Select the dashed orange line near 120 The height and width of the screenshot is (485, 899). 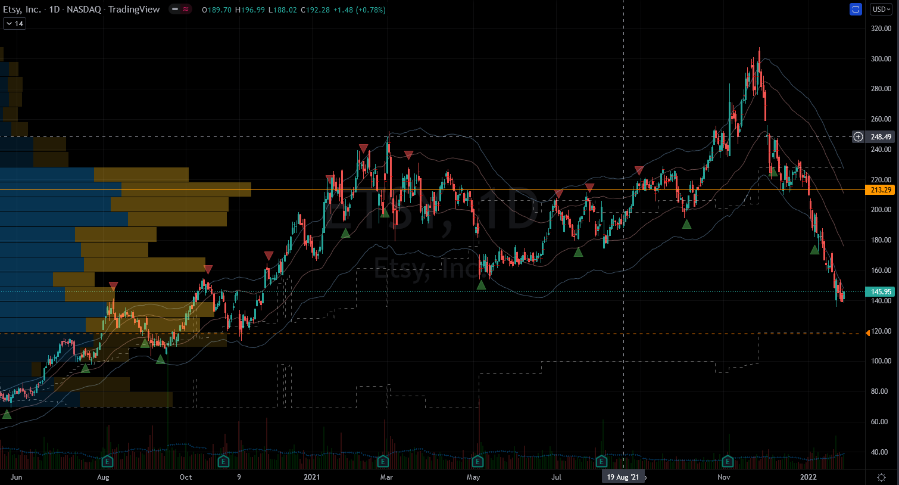[x=432, y=334]
